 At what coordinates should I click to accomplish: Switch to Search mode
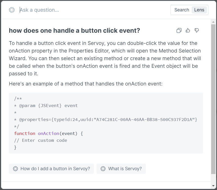(182, 10)
